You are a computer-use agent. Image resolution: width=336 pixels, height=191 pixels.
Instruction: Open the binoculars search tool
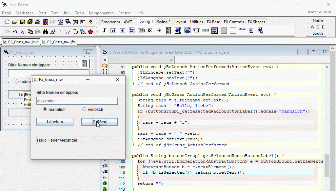tap(45, 32)
